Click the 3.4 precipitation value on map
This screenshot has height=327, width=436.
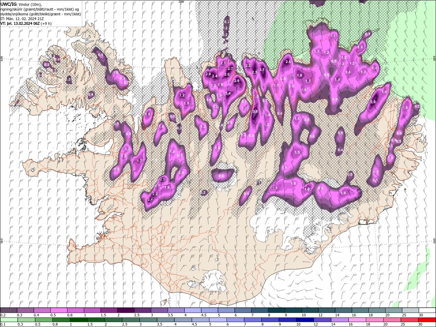pos(228,93)
